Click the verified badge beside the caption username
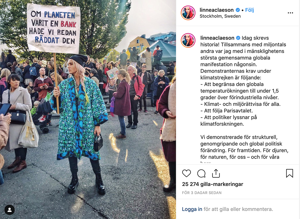The image size is (300, 219). click(x=238, y=38)
